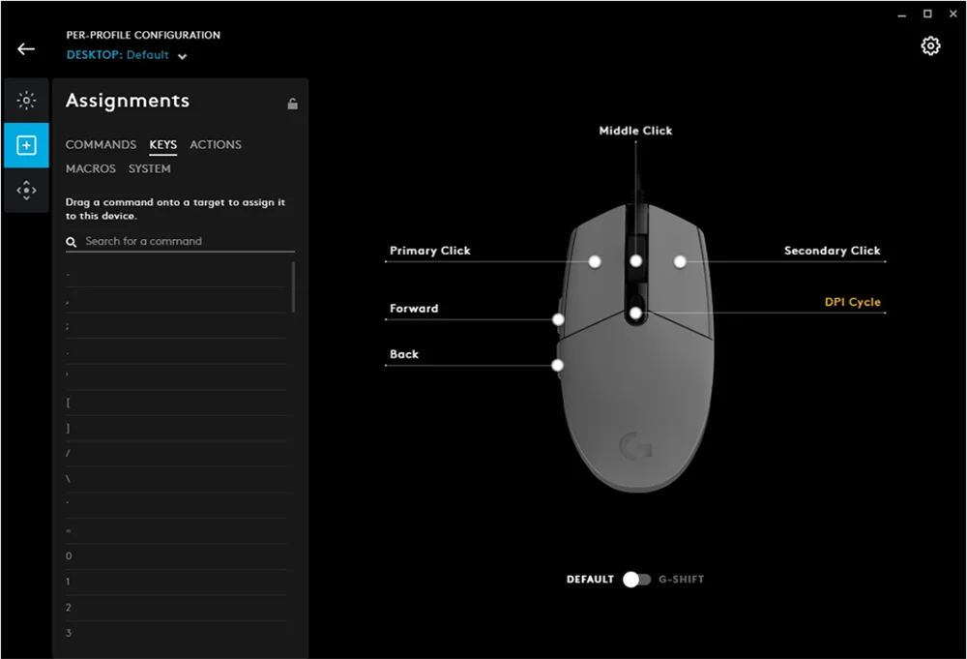Viewport: 967px width, 659px height.
Task: Select the Primary Click button dot on mouse
Action: coord(595,261)
